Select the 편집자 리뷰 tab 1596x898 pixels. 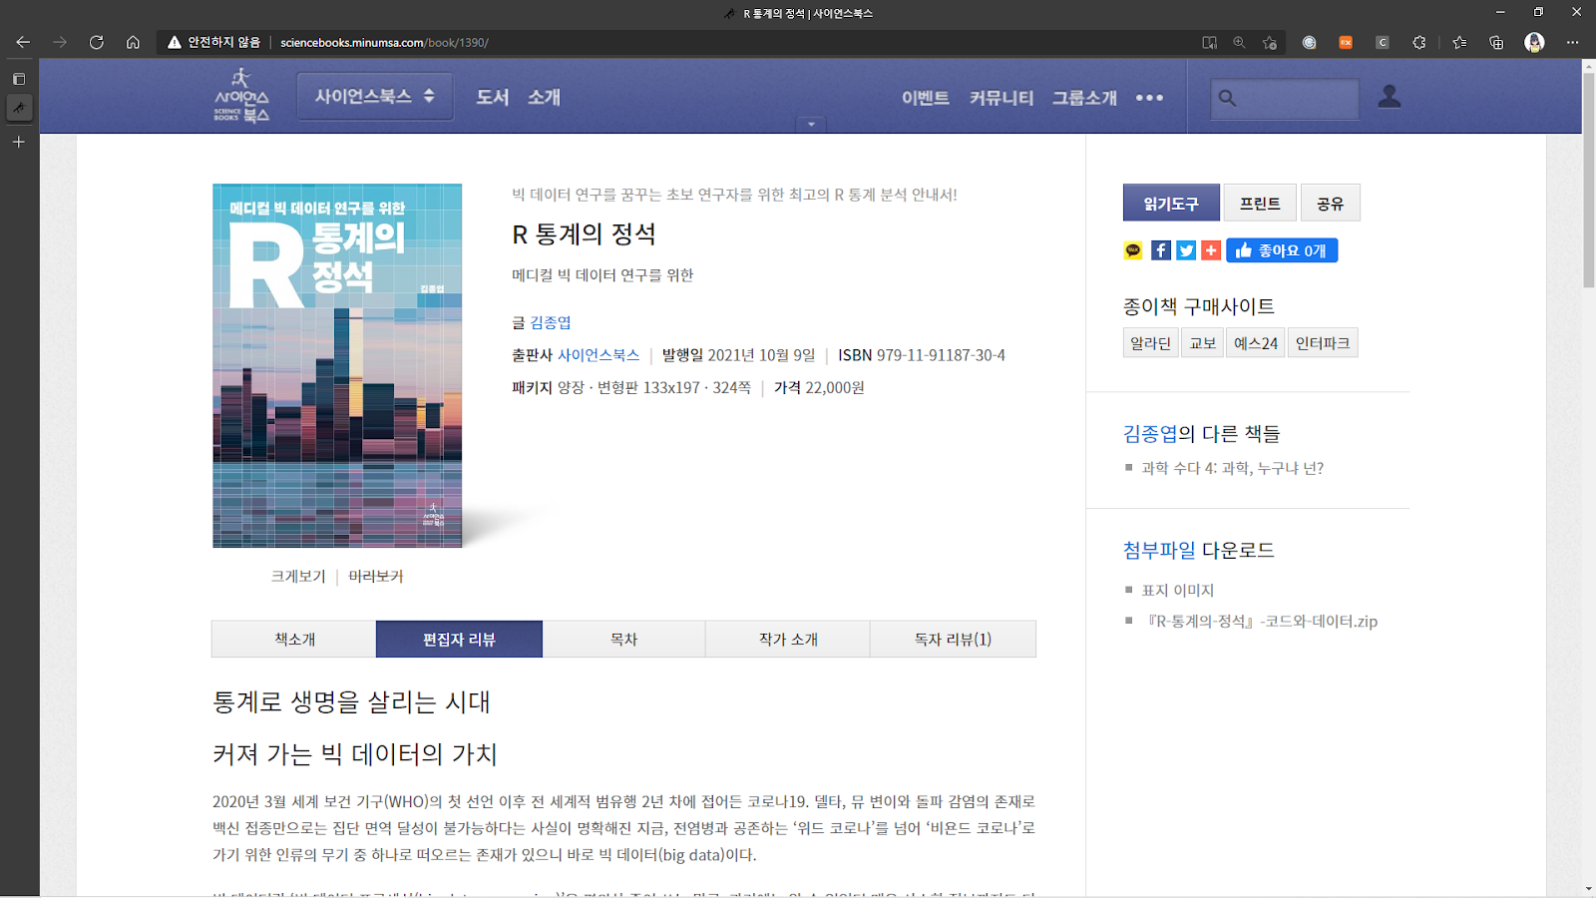[x=459, y=639]
